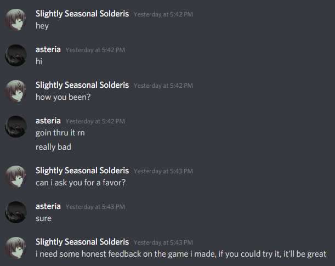Click the timestamp next to asteria's "sure" reply
Screen dimensions: 335x266
pyautogui.click(x=95, y=207)
